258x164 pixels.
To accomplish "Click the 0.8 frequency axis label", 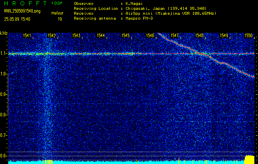I will pyautogui.click(x=3, y=115).
